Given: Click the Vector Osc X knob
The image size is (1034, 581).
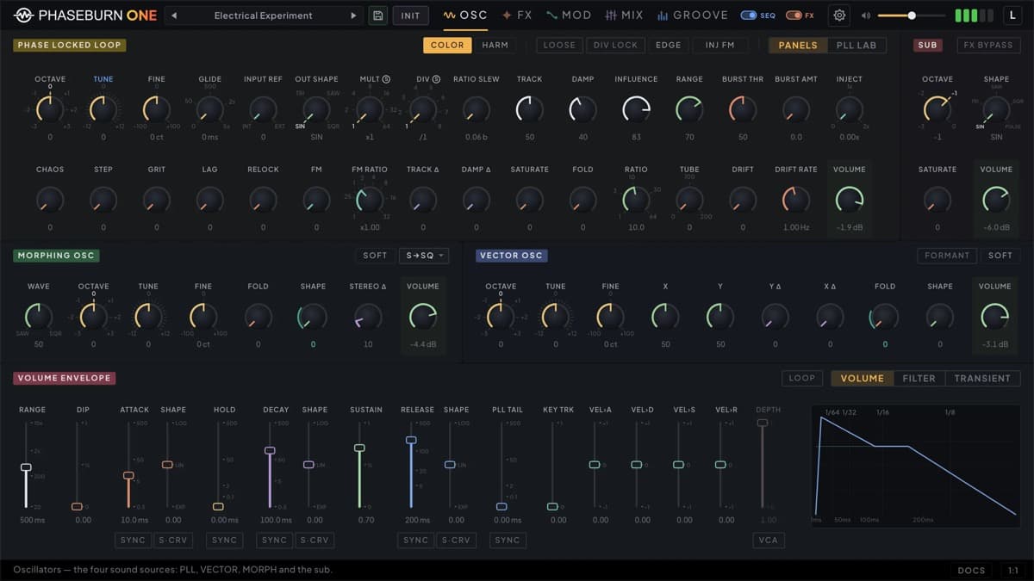Looking at the screenshot, I should point(665,317).
